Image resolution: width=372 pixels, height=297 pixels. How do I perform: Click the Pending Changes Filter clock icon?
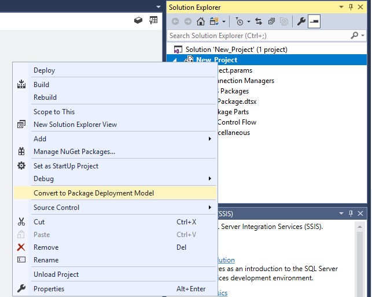pos(240,22)
